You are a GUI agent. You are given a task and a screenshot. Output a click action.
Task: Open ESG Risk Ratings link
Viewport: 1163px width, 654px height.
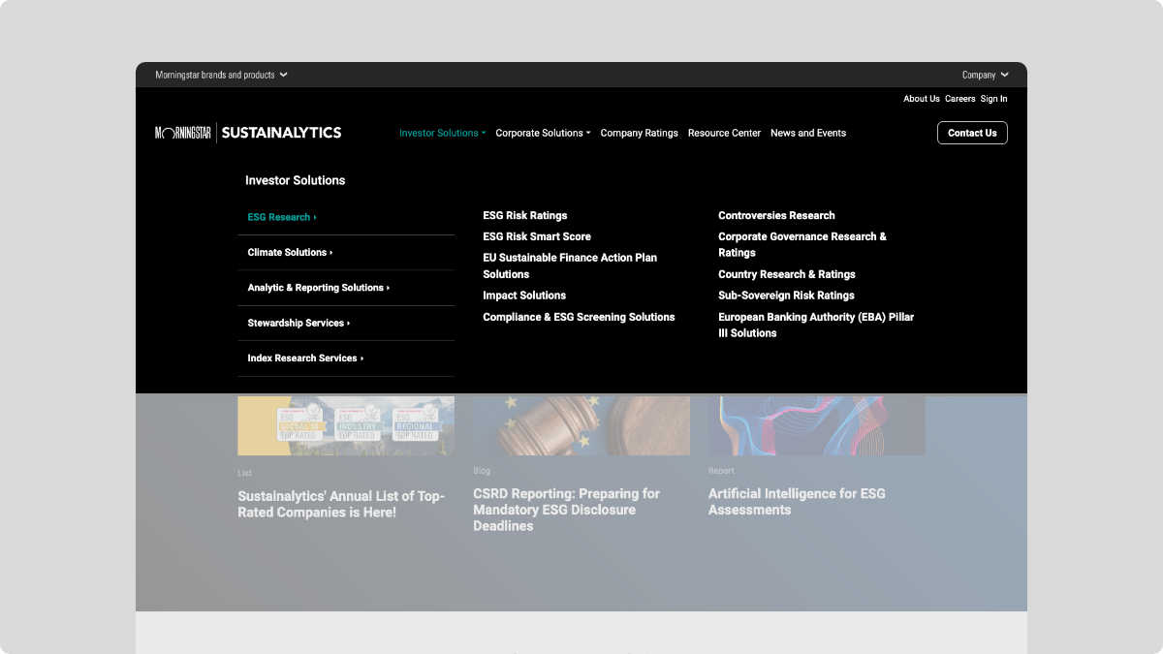tap(525, 215)
